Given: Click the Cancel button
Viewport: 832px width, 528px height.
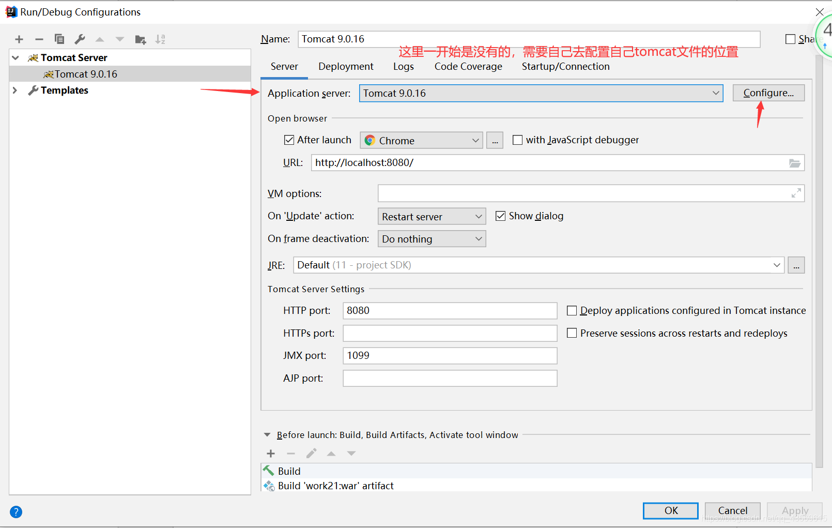Looking at the screenshot, I should [x=732, y=511].
